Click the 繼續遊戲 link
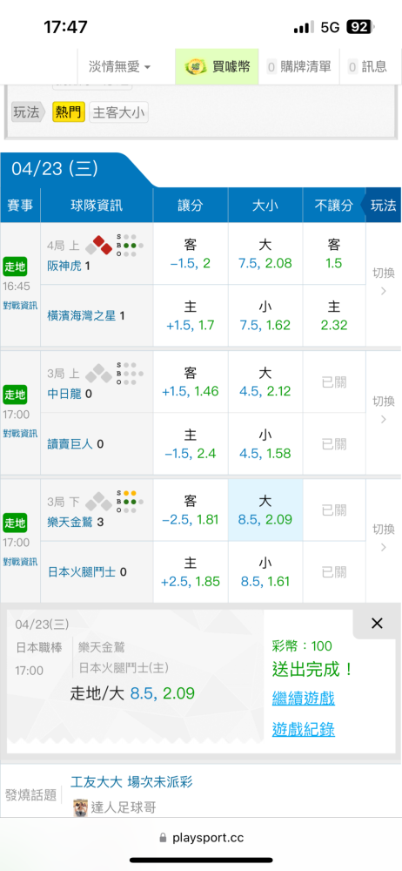 (x=303, y=699)
